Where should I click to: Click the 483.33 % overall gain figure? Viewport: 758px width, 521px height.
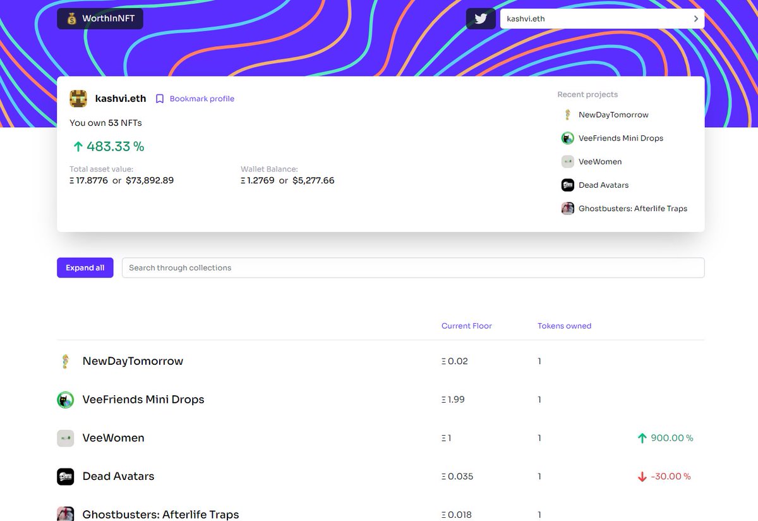(116, 147)
